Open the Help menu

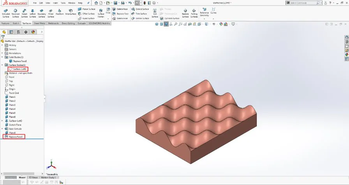[x=80, y=3]
